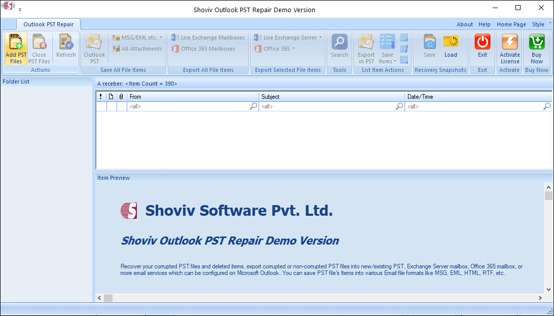Click bottom list icon in List Item Actions
The height and width of the screenshot is (316, 554).
[x=404, y=60]
